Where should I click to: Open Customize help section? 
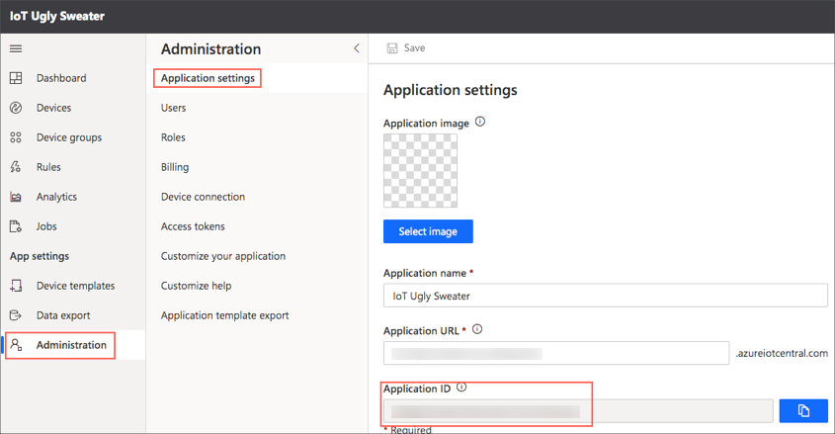pos(196,286)
